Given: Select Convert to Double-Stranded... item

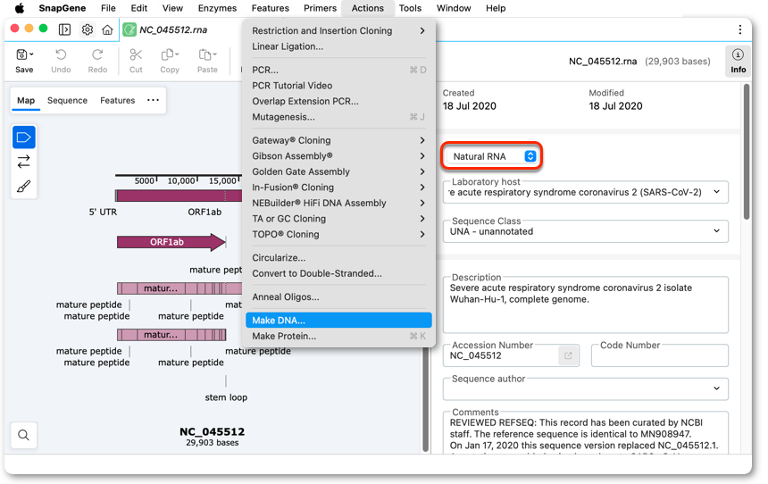Looking at the screenshot, I should coord(338,273).
